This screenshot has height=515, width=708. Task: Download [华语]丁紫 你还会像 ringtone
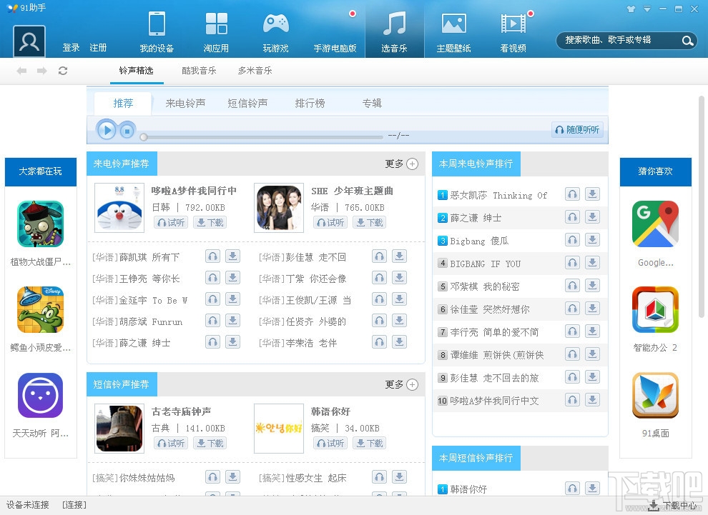[x=399, y=278]
